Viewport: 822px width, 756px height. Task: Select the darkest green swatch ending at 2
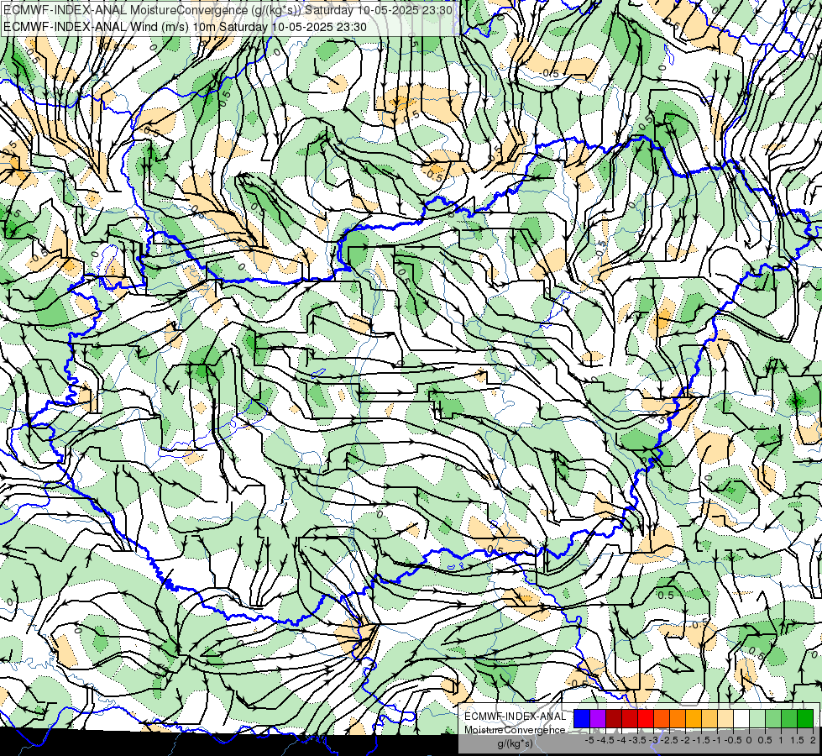805,719
